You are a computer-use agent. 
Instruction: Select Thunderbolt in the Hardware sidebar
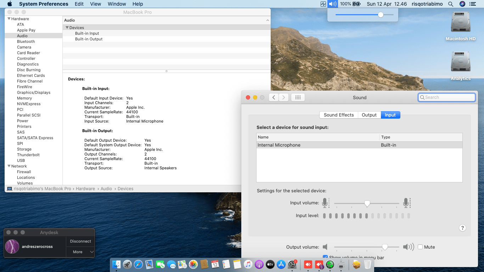click(x=28, y=155)
